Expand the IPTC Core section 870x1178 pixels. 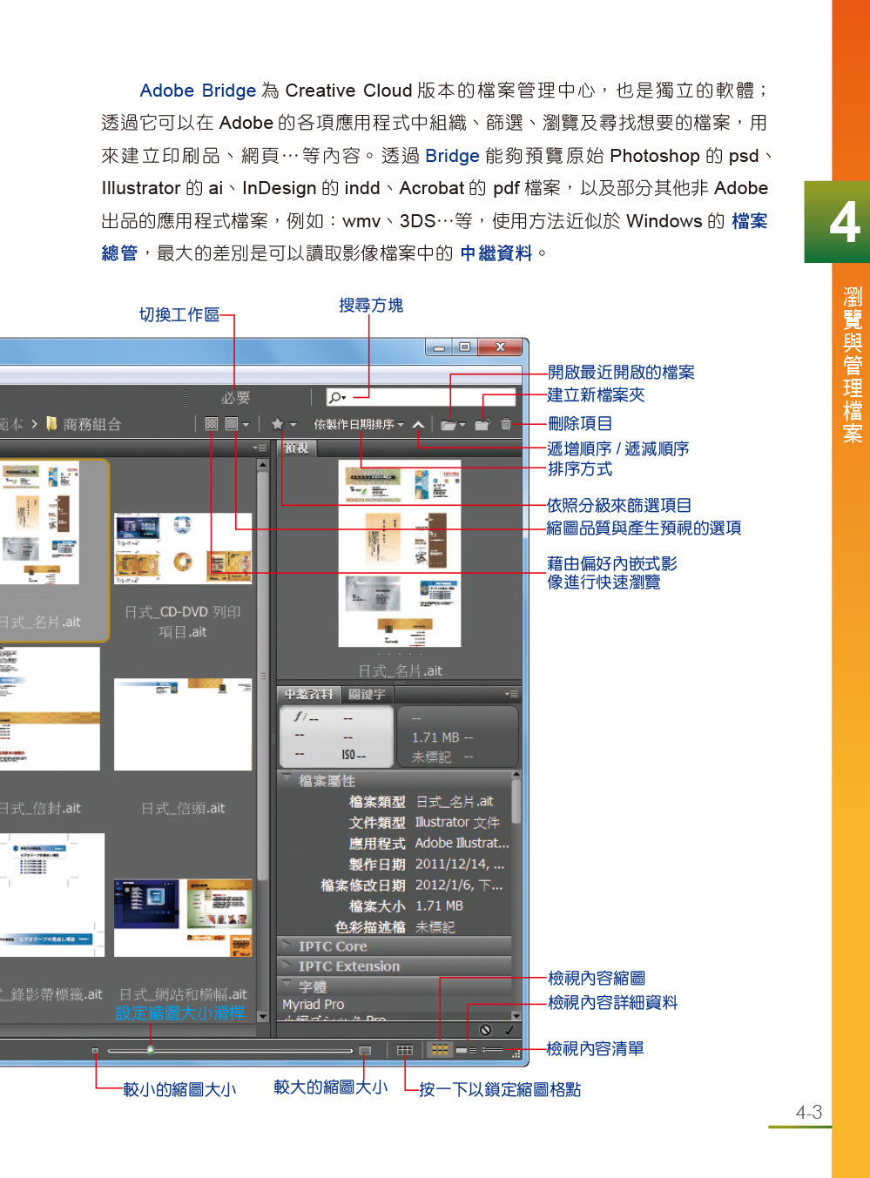pyautogui.click(x=287, y=945)
